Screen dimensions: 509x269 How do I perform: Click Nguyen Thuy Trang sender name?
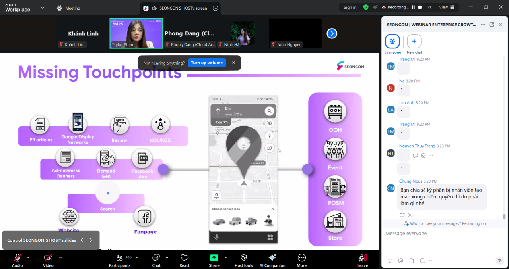tap(417, 146)
